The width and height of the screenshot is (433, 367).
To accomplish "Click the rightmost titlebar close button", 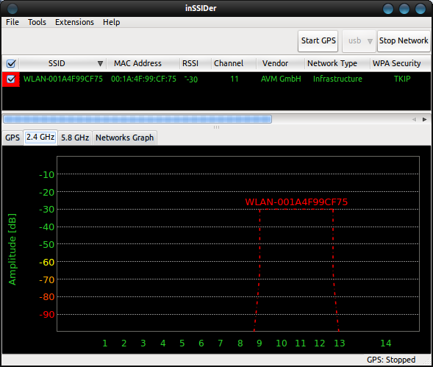I will 421,9.
